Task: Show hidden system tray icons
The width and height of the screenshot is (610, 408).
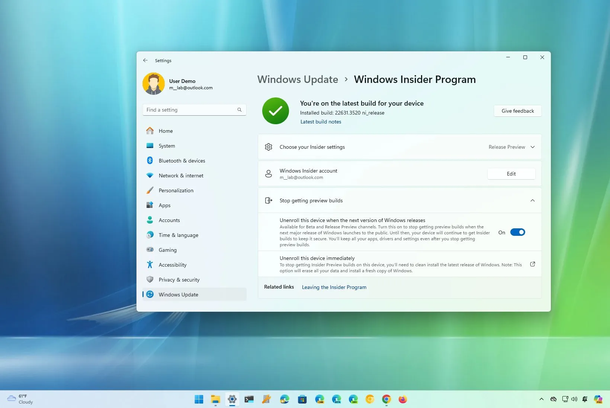Action: 542,399
